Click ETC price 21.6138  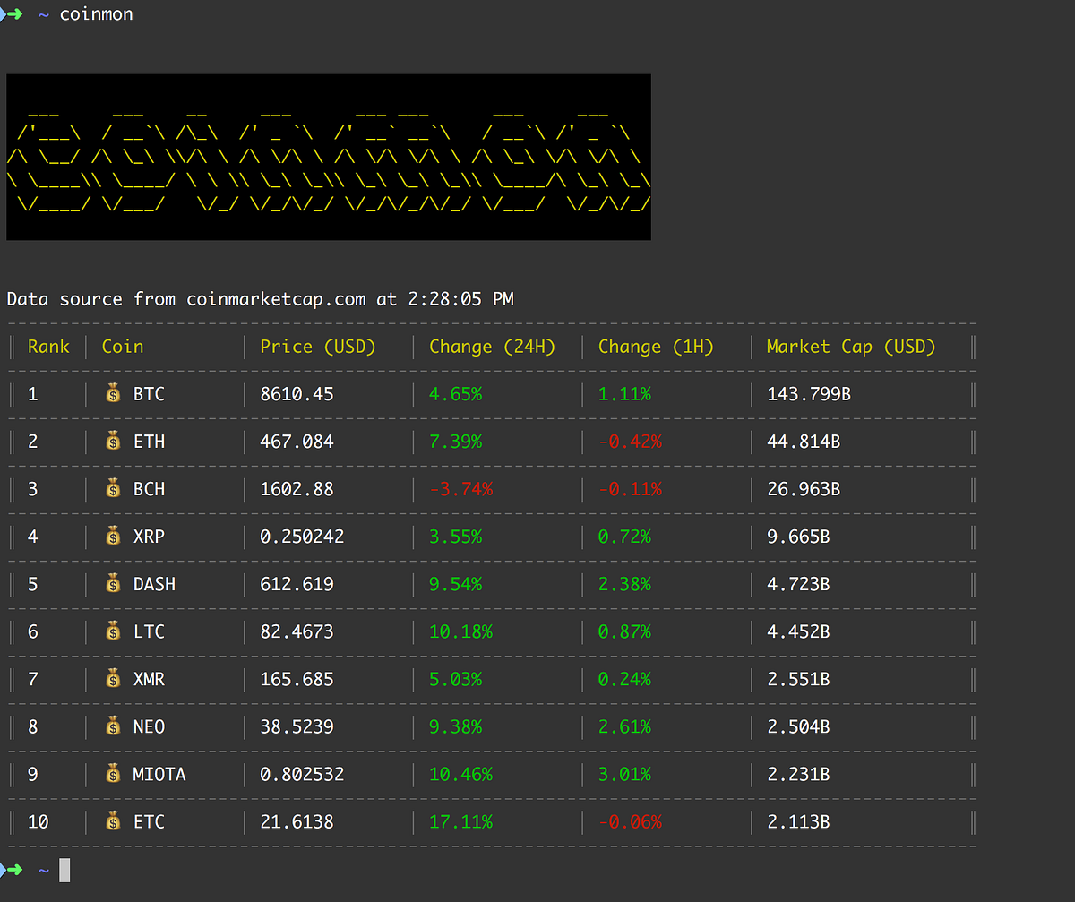click(x=297, y=821)
